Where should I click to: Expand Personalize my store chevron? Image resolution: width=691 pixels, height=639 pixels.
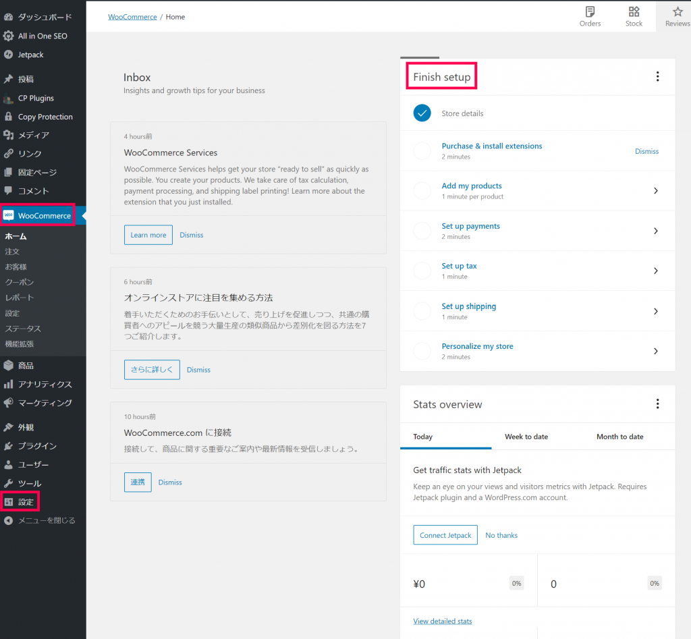pos(656,352)
